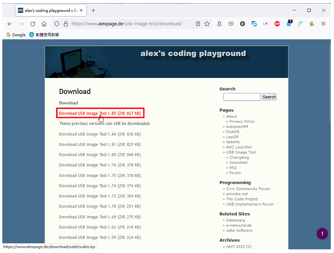The width and height of the screenshot is (334, 253).
Task: Open the tracking protection shield icon
Action: pos(57,24)
